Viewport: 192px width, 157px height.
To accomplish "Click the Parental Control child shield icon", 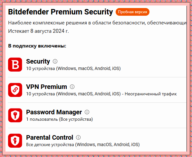I will pyautogui.click(x=15, y=141).
